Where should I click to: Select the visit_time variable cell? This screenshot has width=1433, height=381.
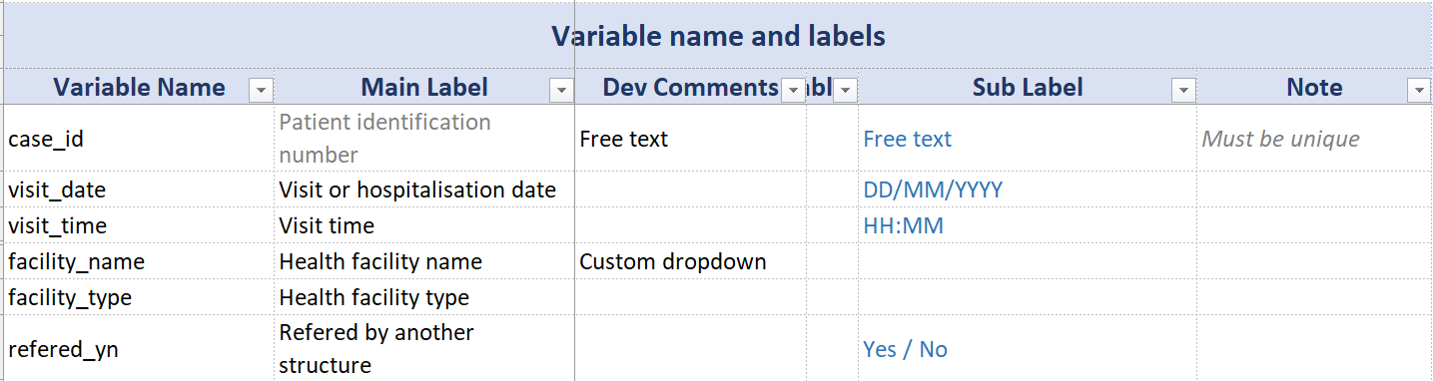point(139,225)
